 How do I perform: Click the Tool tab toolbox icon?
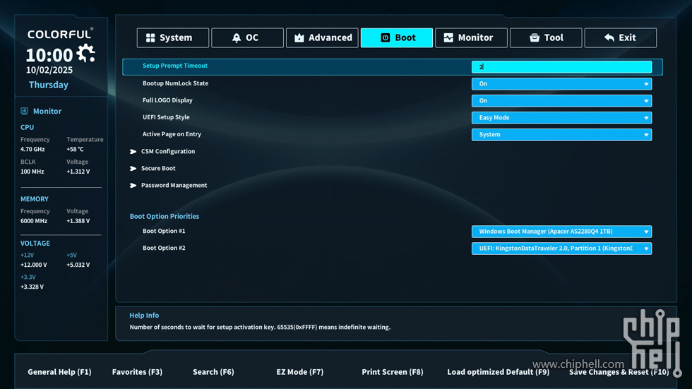535,38
